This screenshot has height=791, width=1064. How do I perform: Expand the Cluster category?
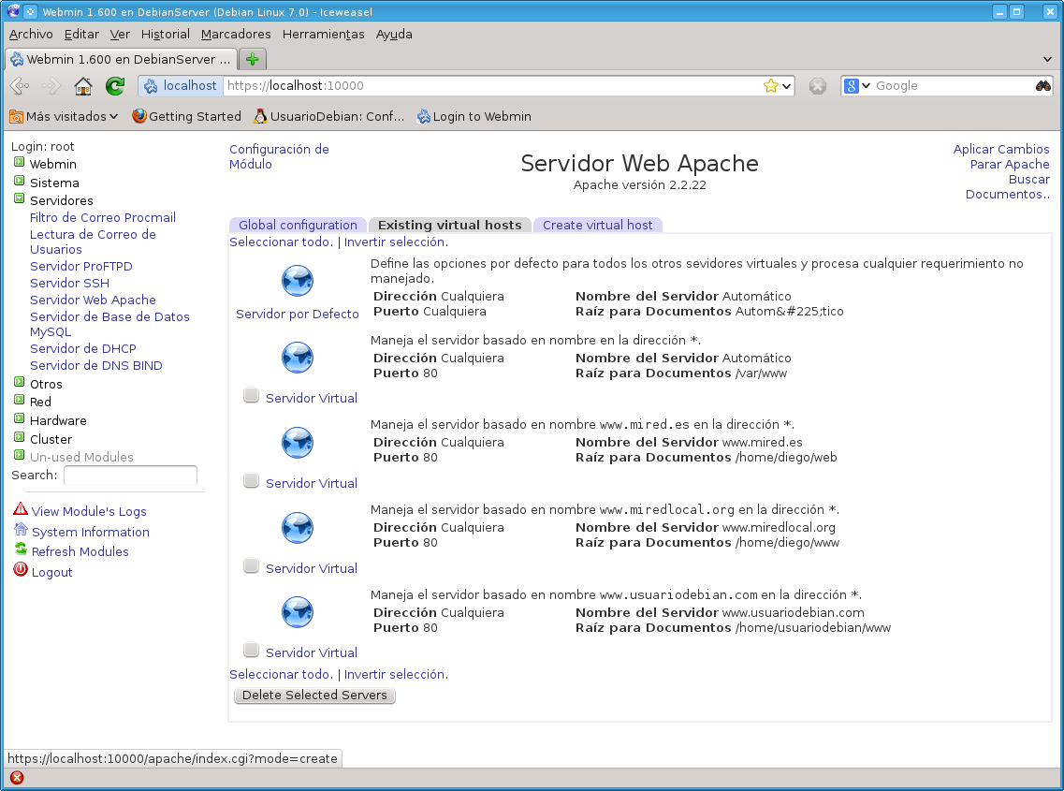(x=19, y=436)
